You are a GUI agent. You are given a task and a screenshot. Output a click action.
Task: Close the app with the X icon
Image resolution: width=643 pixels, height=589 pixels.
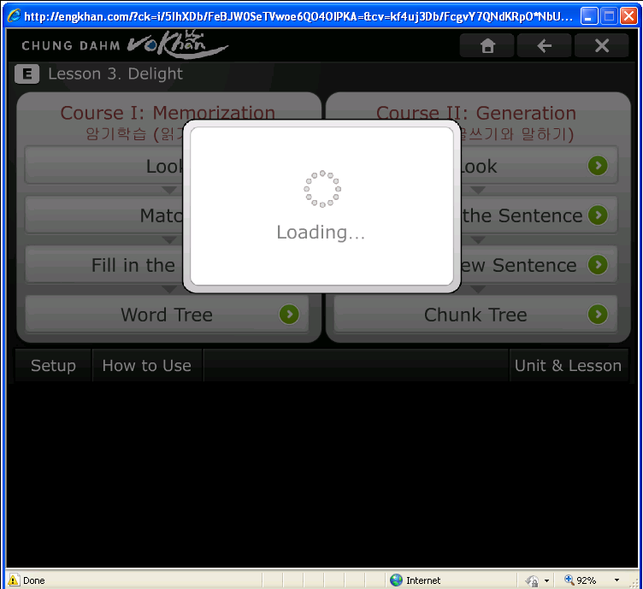coord(602,45)
